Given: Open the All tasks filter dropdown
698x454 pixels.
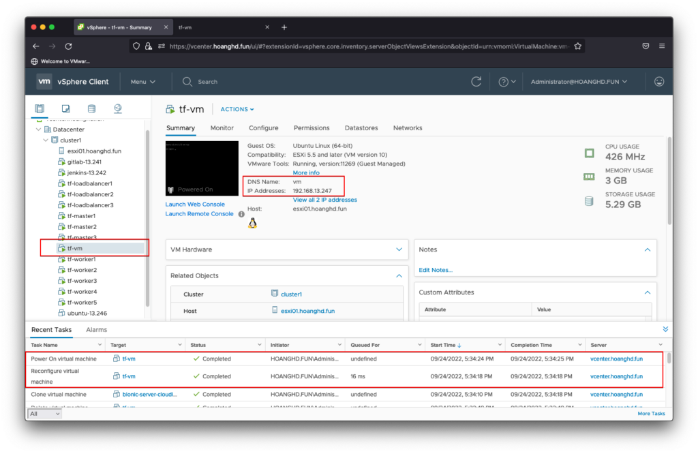Looking at the screenshot, I should pyautogui.click(x=44, y=414).
